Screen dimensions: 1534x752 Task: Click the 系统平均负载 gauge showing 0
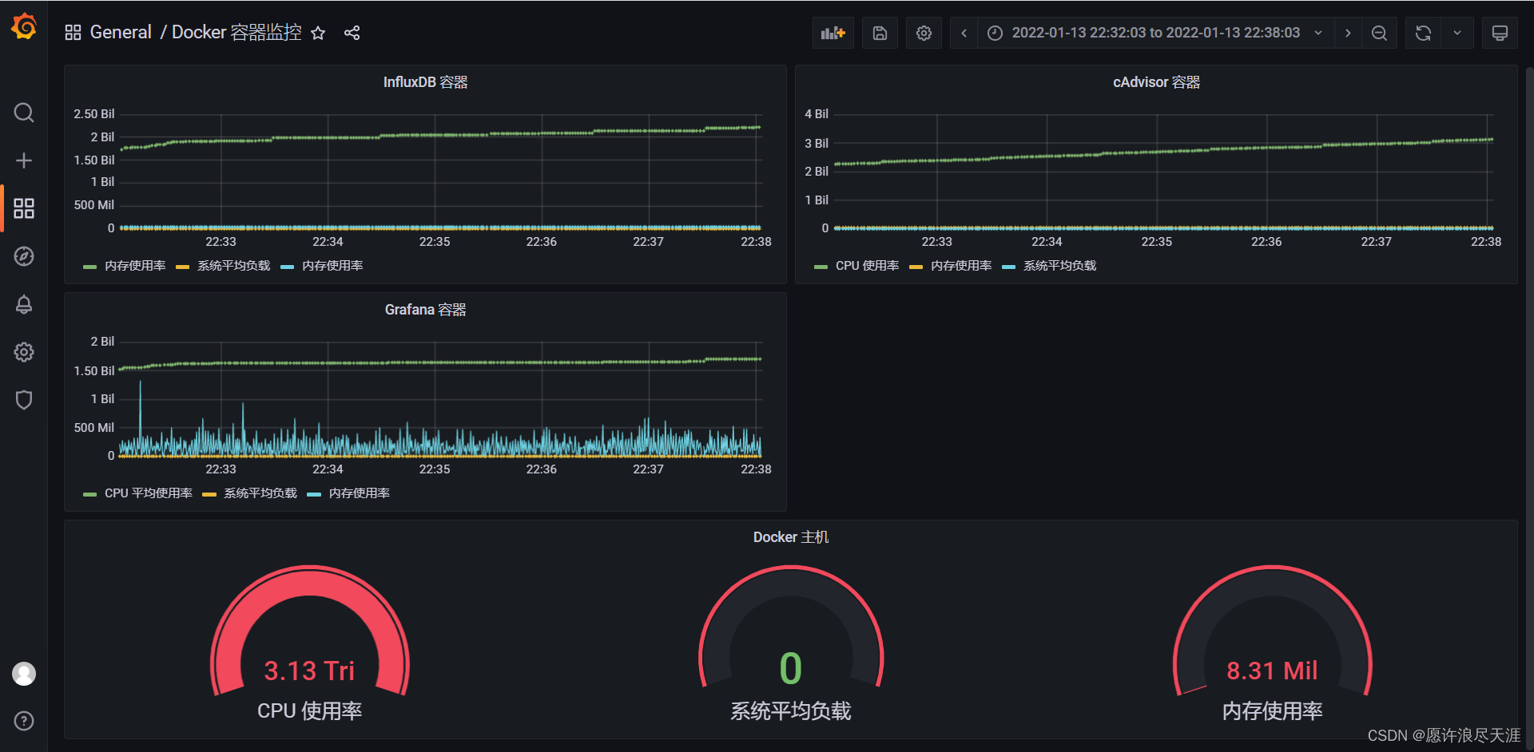pos(791,643)
